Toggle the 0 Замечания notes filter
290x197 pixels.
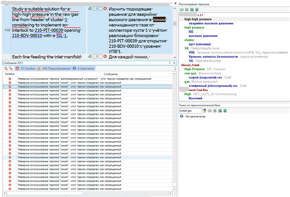[84, 69]
